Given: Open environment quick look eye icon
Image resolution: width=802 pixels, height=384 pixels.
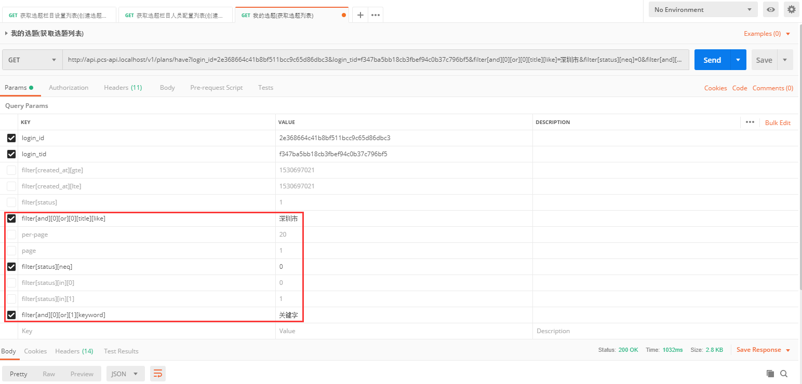Looking at the screenshot, I should 771,9.
